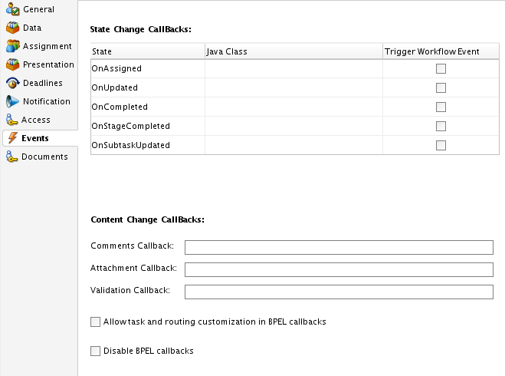Viewport: 505px width, 376px height.
Task: Select the Assignment people icon
Action: (12, 46)
